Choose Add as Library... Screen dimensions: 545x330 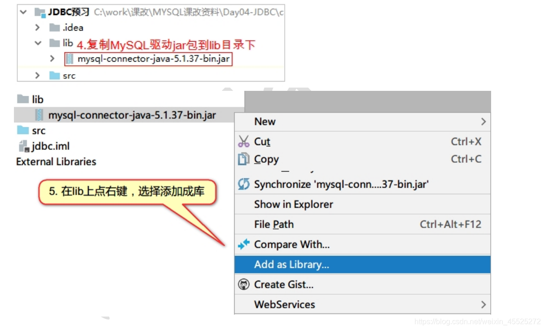362,265
